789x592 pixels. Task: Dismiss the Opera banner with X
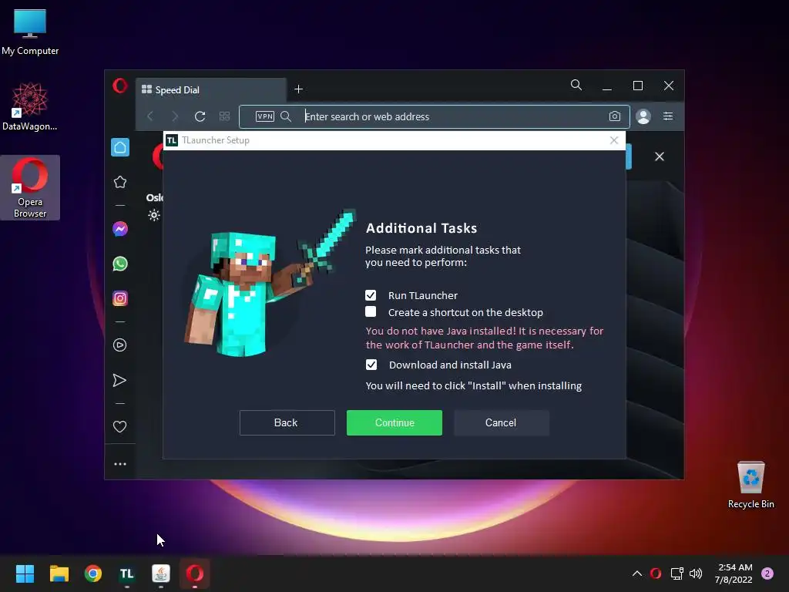[660, 156]
